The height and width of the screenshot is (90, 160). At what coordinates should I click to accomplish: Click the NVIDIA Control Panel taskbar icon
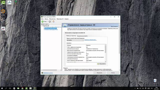34,88
